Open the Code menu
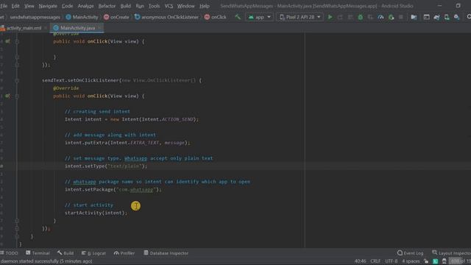 pos(67,6)
